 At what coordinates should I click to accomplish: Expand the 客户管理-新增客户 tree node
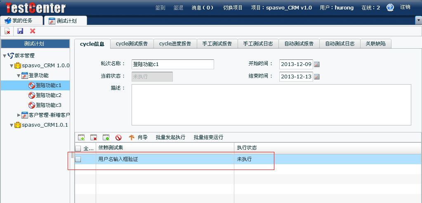tap(19, 115)
